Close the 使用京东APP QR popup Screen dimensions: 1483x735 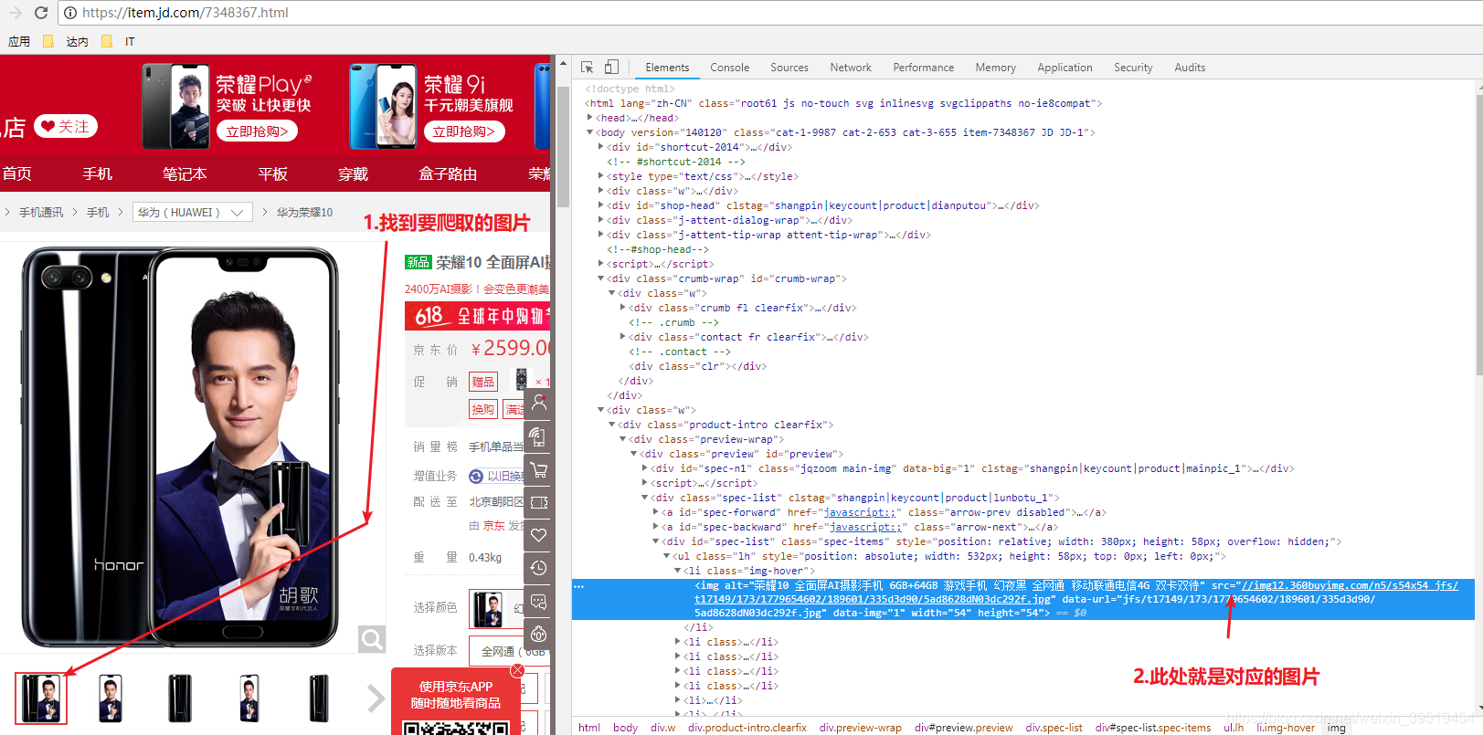click(517, 670)
